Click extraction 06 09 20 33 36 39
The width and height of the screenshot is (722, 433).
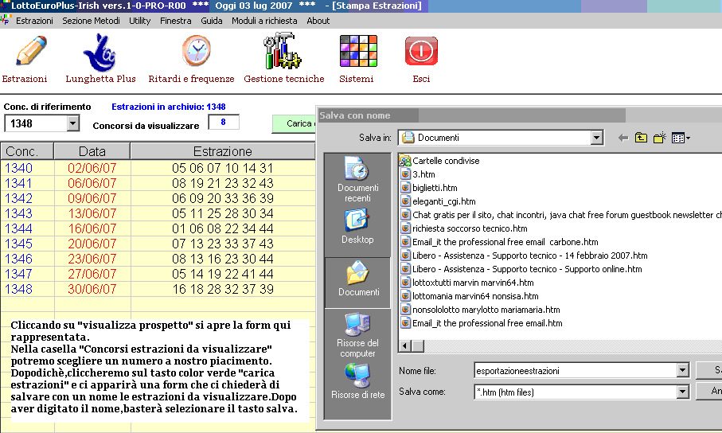pyautogui.click(x=223, y=198)
